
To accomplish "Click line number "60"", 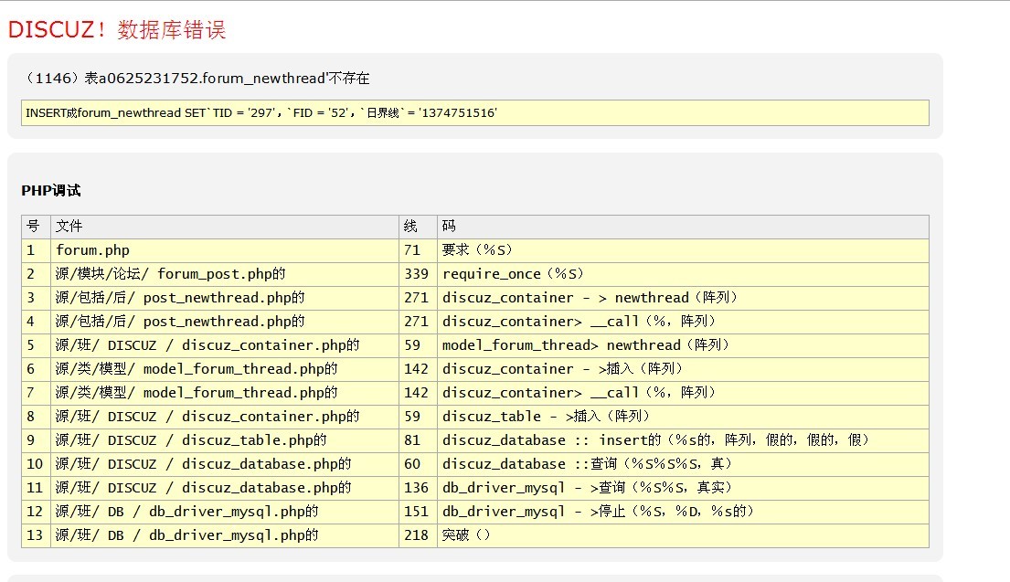I will (x=412, y=464).
